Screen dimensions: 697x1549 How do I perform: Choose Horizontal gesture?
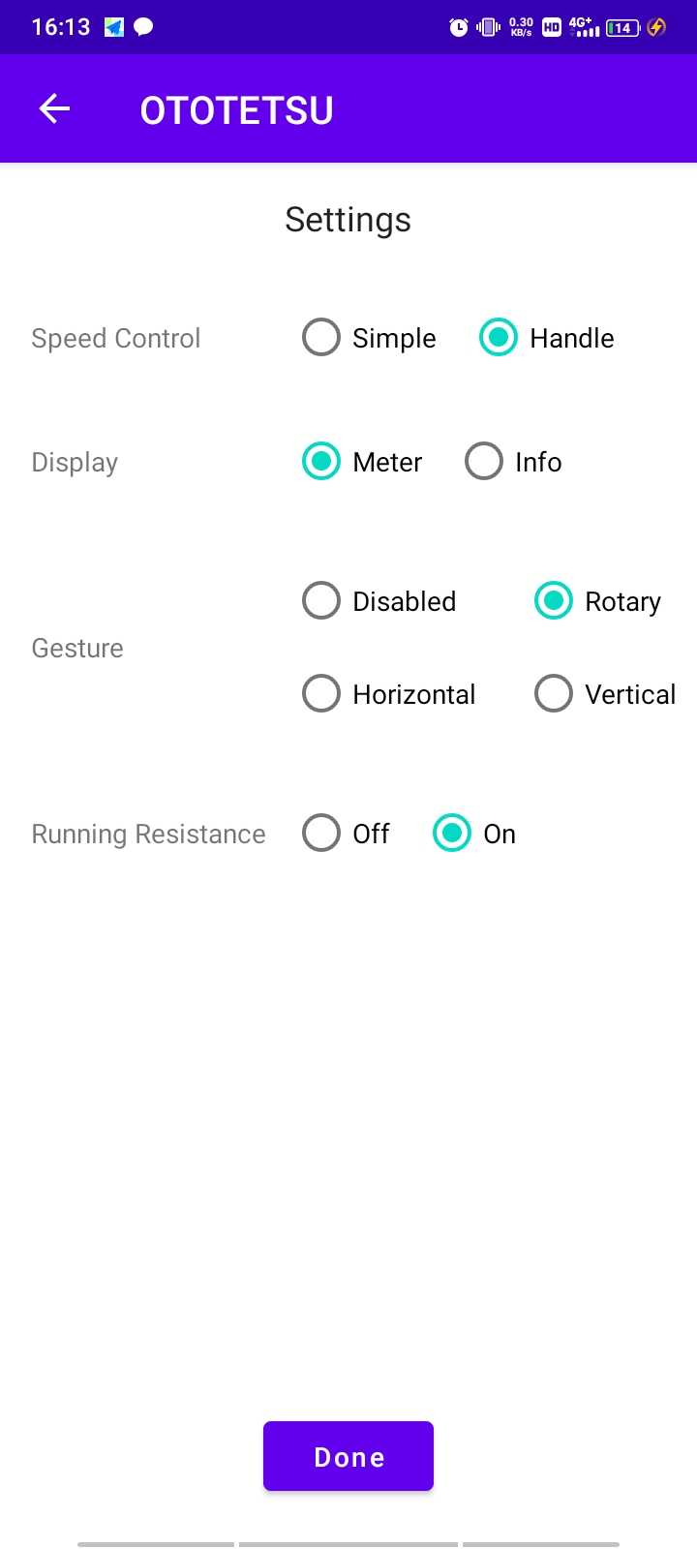321,694
